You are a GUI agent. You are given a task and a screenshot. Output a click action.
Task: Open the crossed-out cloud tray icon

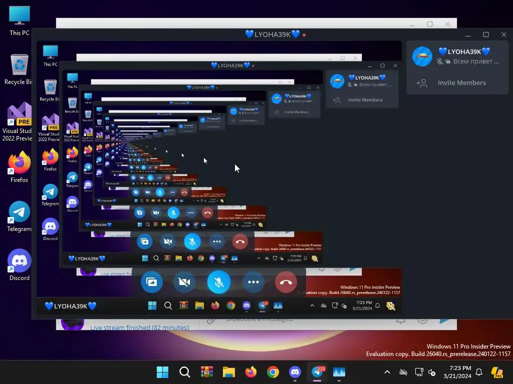point(403,372)
